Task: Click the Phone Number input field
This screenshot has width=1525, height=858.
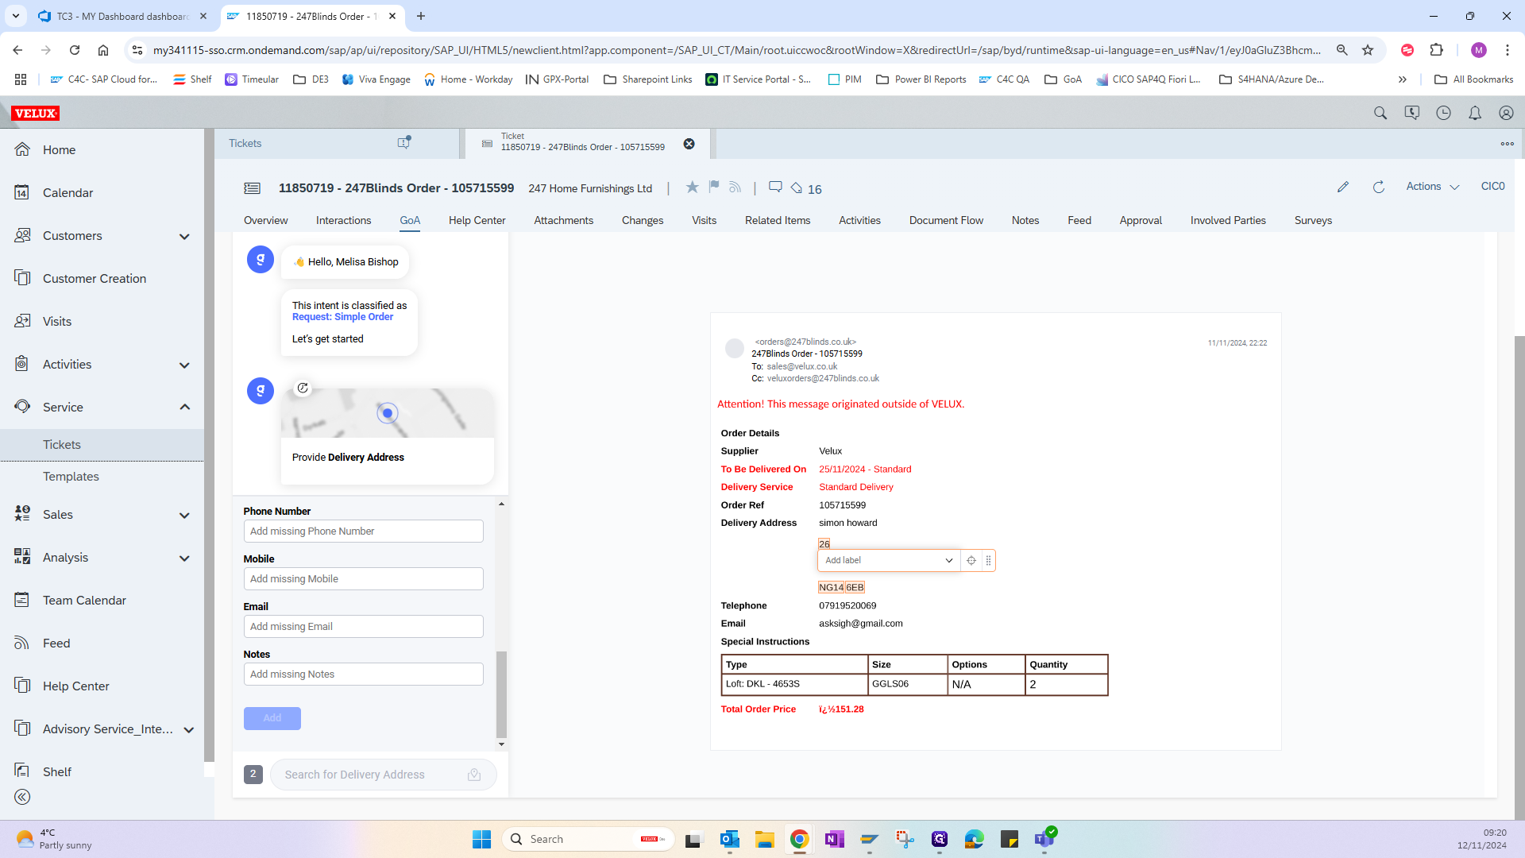Action: pyautogui.click(x=363, y=531)
